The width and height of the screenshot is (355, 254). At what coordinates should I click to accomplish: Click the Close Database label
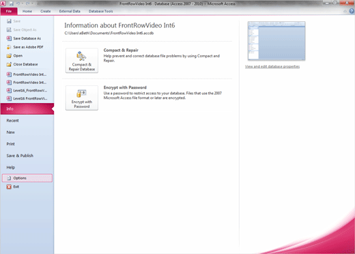tap(25, 64)
